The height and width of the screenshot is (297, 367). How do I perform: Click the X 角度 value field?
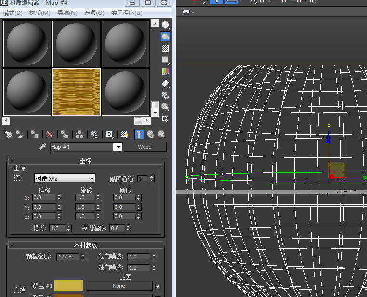coord(124,198)
